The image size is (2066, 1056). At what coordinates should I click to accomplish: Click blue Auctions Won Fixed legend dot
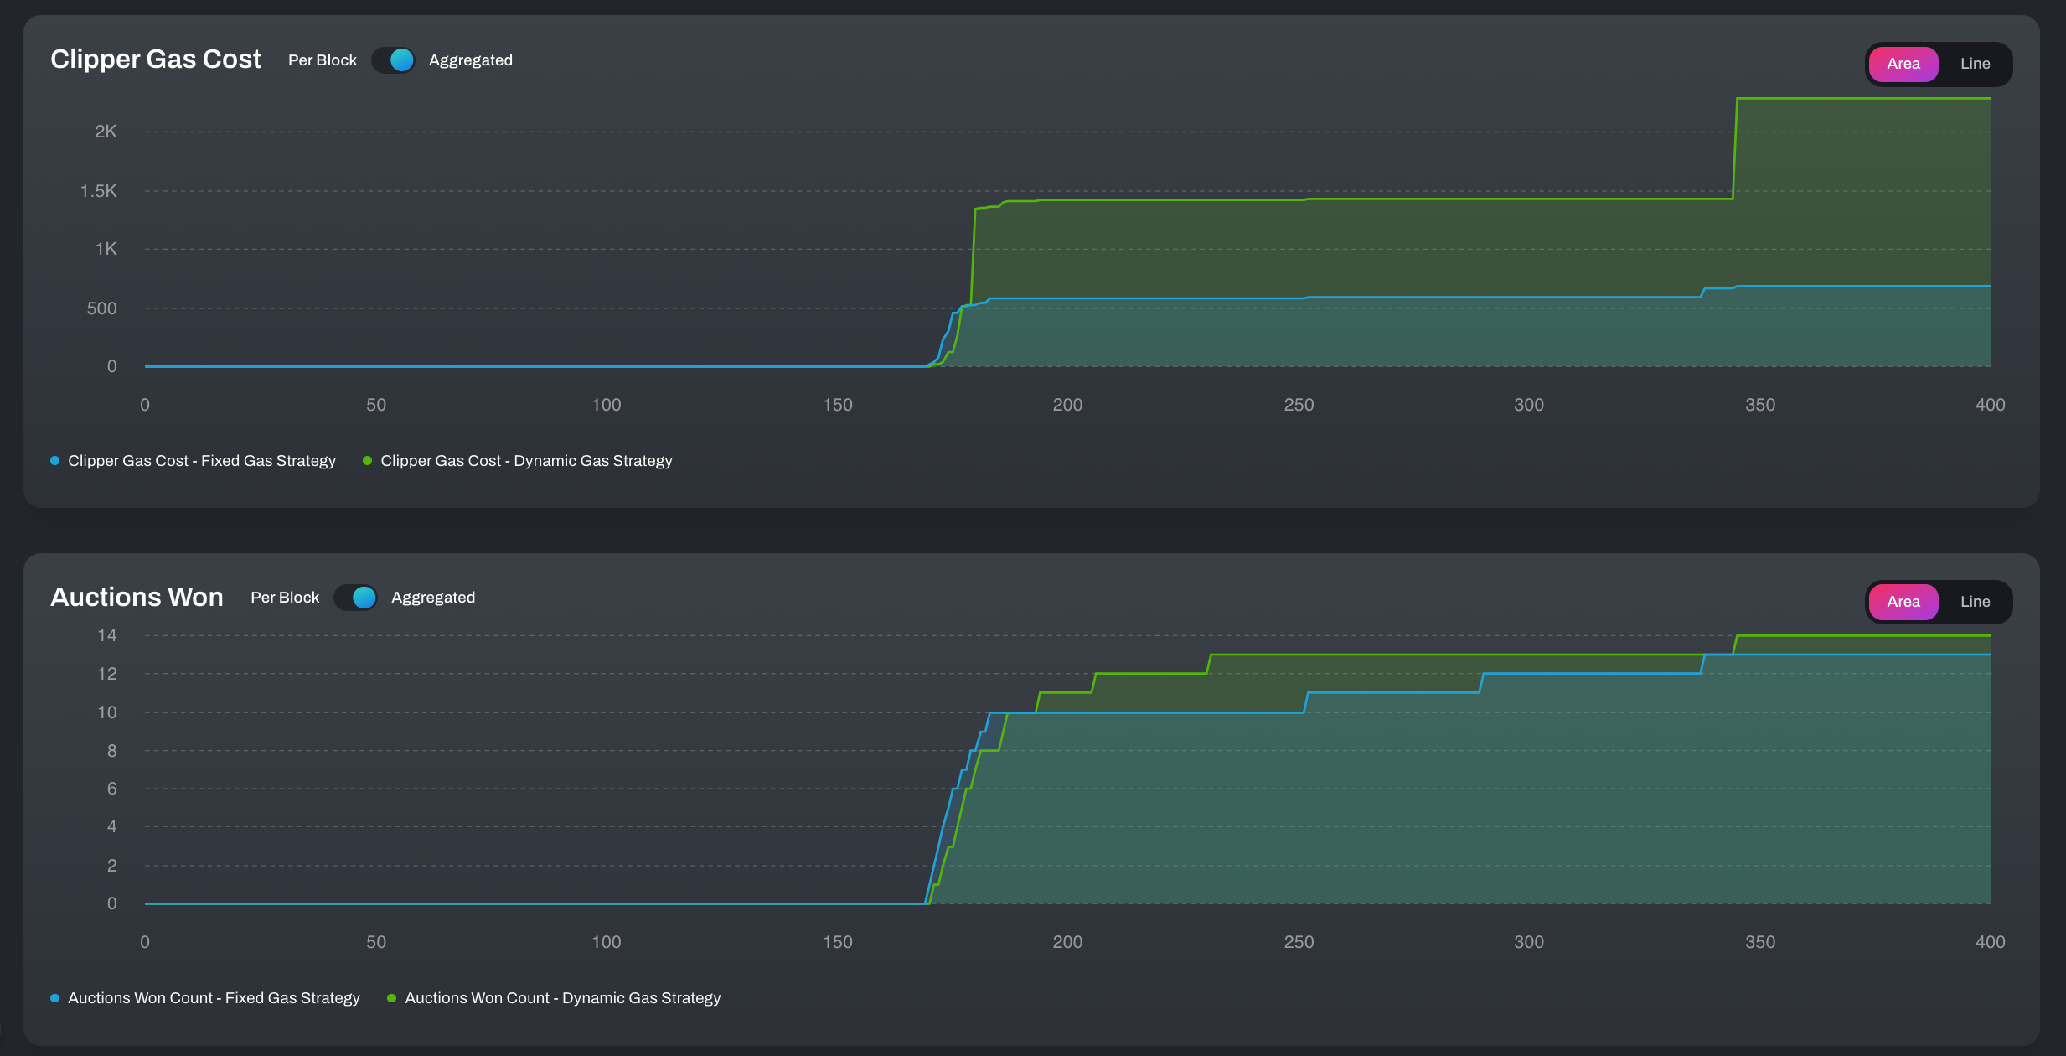point(55,998)
